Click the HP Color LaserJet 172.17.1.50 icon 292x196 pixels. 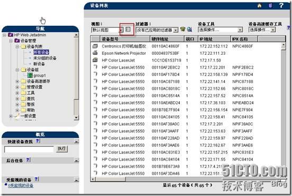click(x=95, y=60)
